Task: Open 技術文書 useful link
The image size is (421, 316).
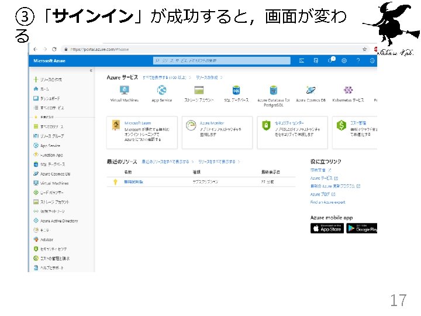Action: (x=320, y=170)
